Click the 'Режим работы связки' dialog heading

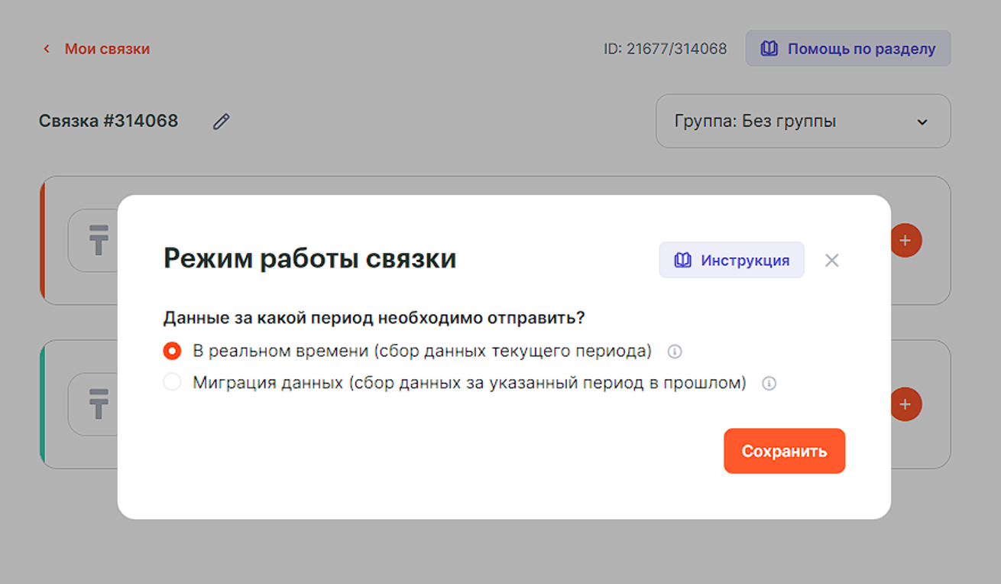(309, 259)
